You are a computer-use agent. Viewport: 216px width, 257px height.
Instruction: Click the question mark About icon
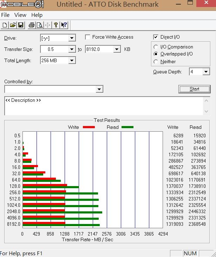tap(56, 25)
